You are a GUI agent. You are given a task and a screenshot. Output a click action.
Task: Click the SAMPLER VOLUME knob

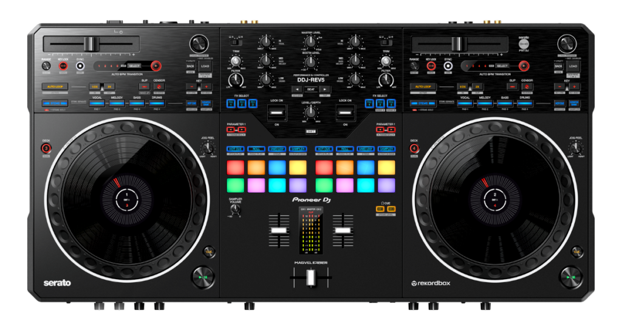(236, 210)
